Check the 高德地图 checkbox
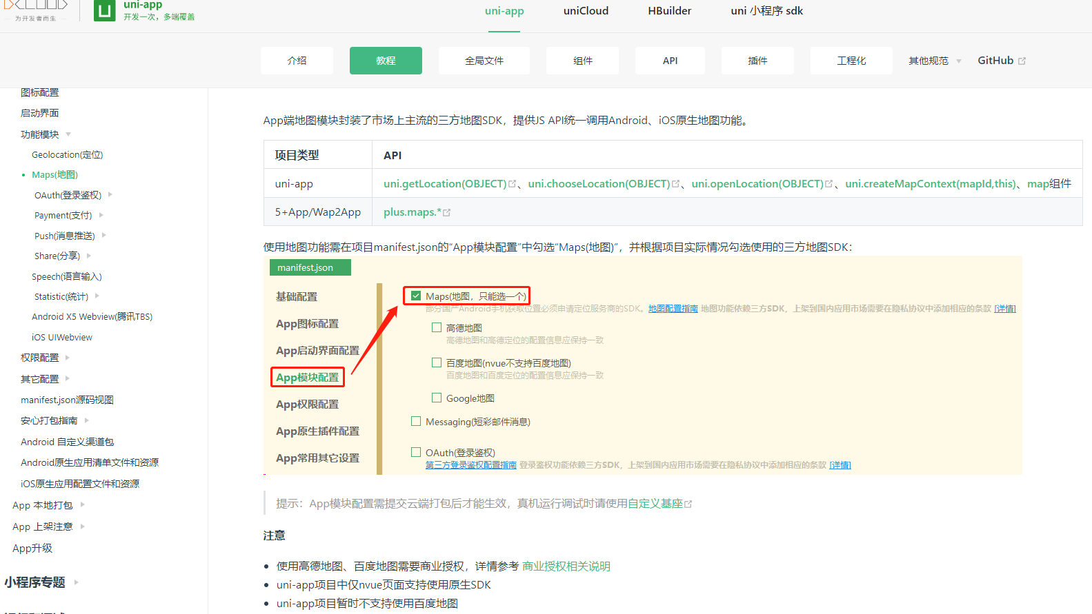This screenshot has height=614, width=1092. click(437, 327)
